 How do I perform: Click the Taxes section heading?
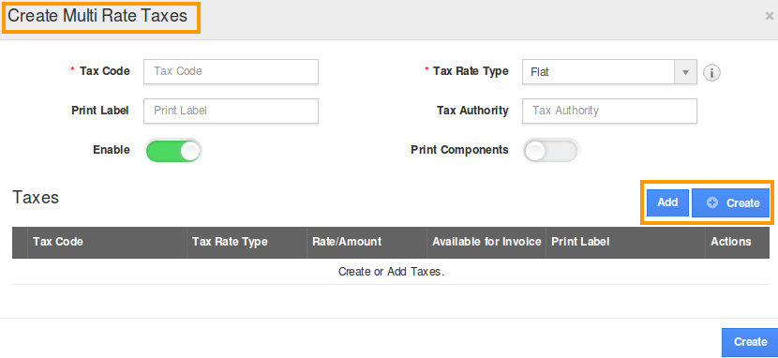[36, 198]
